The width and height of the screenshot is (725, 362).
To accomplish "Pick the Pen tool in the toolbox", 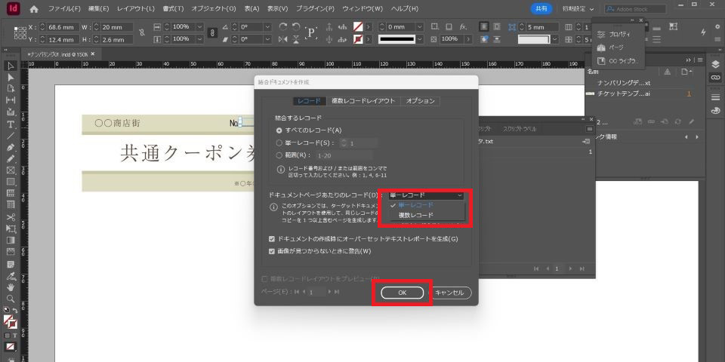I will [x=11, y=147].
